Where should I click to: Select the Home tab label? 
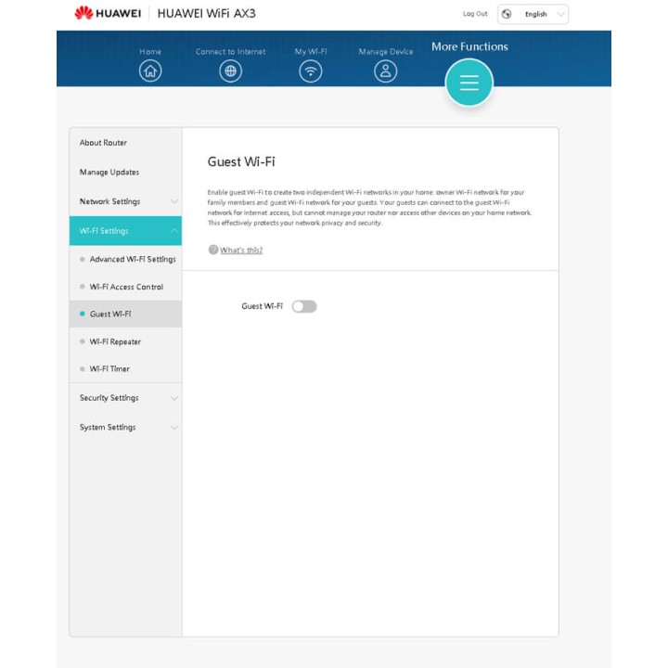[150, 52]
